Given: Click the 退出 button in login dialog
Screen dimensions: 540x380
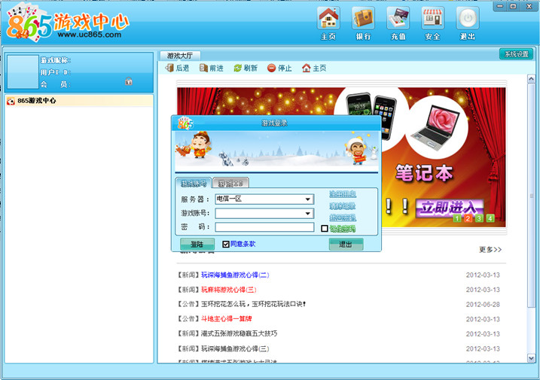Looking at the screenshot, I should (346, 244).
